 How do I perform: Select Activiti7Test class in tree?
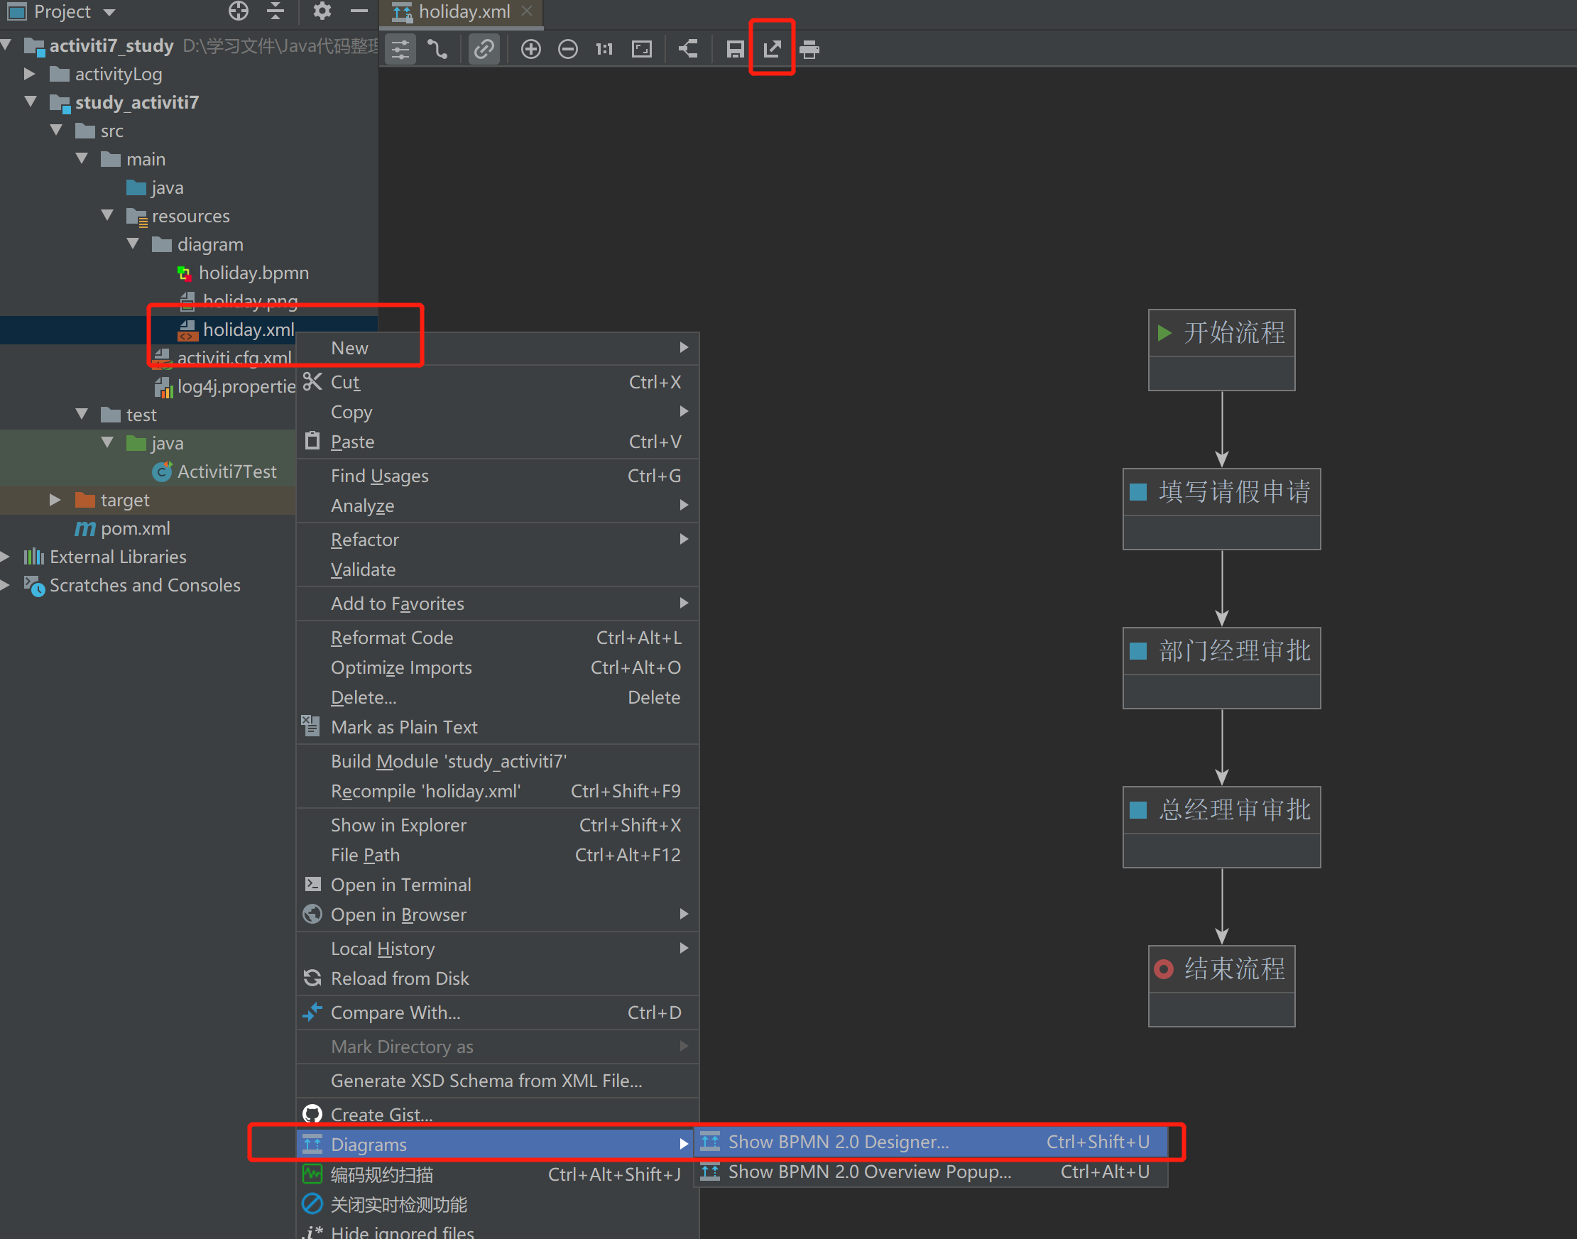(x=214, y=471)
